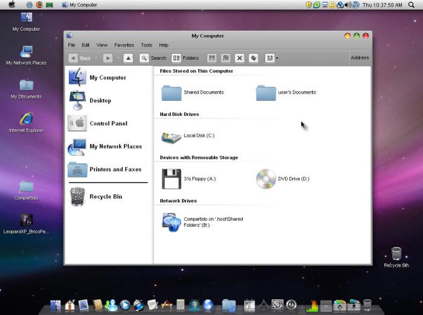Open the File menu
Screen dimensions: 423x315
(71, 45)
